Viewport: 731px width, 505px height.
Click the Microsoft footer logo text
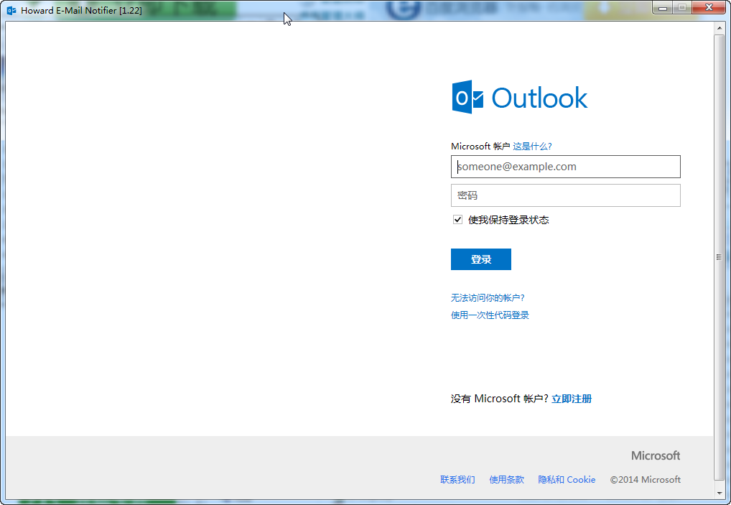pyautogui.click(x=656, y=455)
